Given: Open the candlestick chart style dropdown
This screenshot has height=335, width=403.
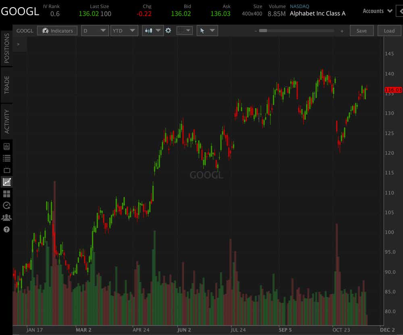Looking at the screenshot, I should click(x=153, y=31).
